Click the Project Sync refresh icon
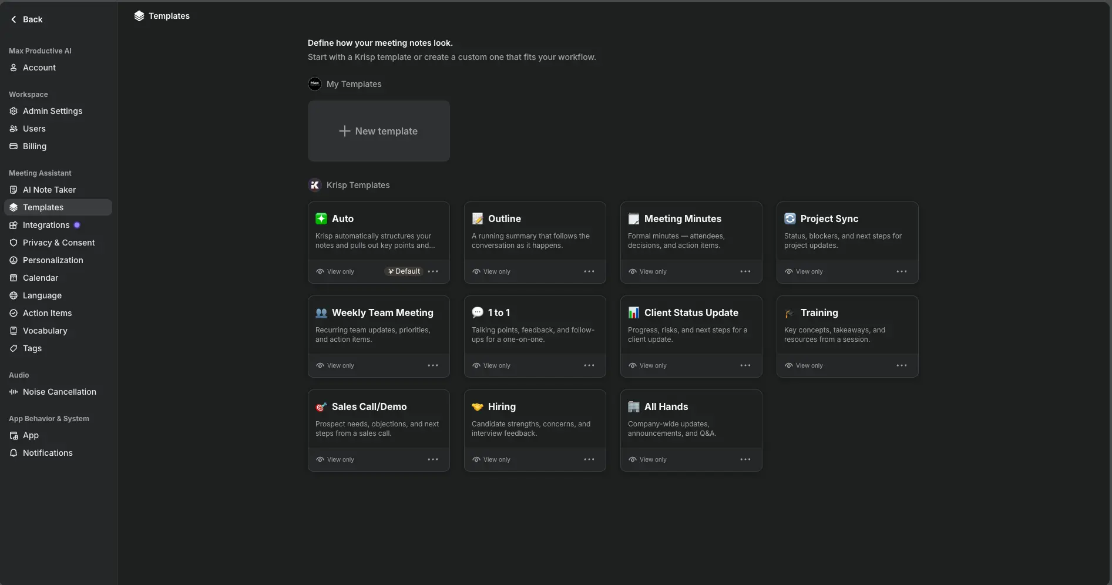1112x585 pixels. coord(790,218)
